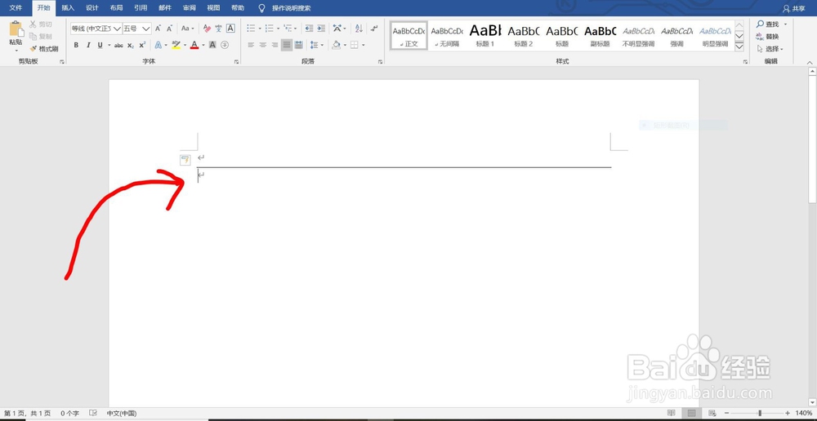The width and height of the screenshot is (817, 421).
Task: Collapse the ribbon with the chevron
Action: pyautogui.click(x=810, y=62)
